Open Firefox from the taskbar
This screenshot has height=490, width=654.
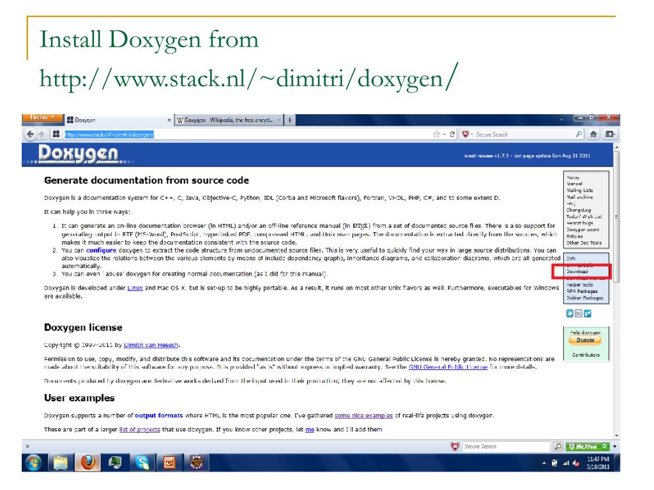coord(87,463)
